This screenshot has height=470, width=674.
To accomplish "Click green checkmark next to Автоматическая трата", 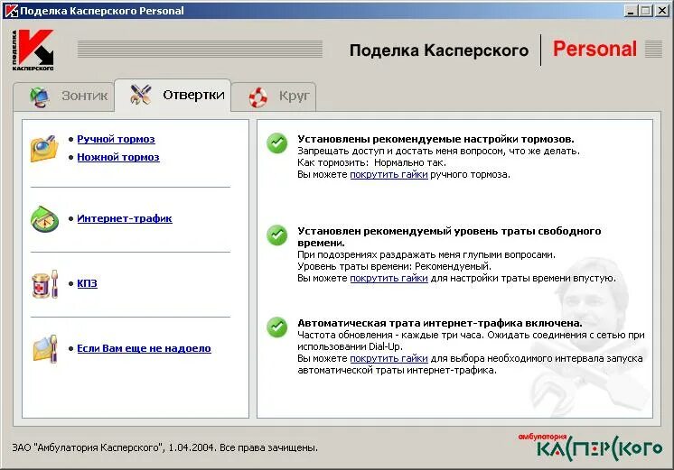I will (276, 327).
